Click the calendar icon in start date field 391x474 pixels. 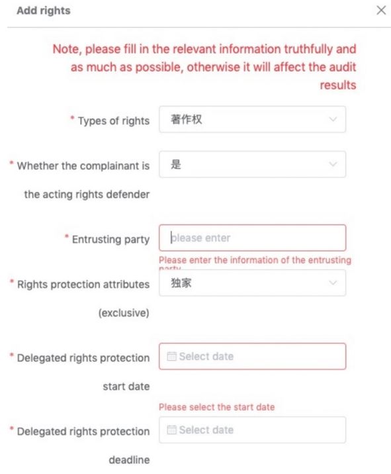(171, 356)
